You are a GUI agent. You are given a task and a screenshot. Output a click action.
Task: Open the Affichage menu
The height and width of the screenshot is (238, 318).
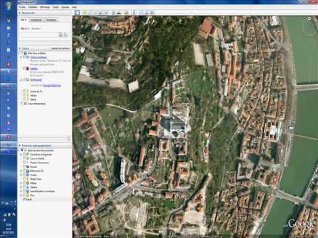coord(45,7)
